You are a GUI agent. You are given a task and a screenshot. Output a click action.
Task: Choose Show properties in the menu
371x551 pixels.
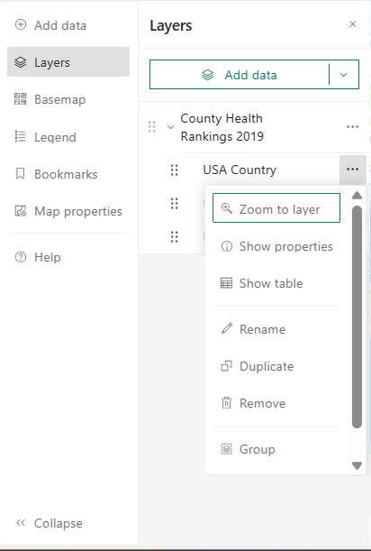[x=276, y=246]
